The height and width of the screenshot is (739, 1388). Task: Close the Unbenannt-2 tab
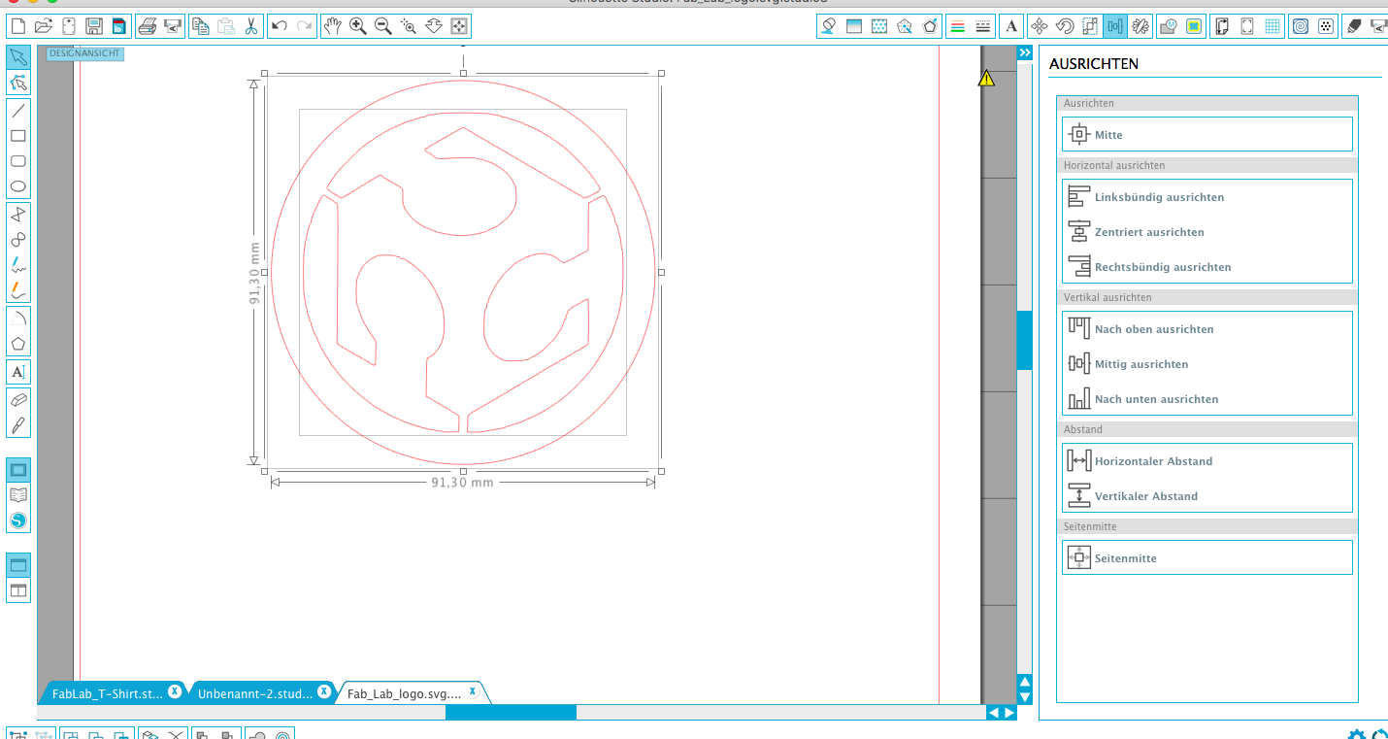tap(323, 691)
